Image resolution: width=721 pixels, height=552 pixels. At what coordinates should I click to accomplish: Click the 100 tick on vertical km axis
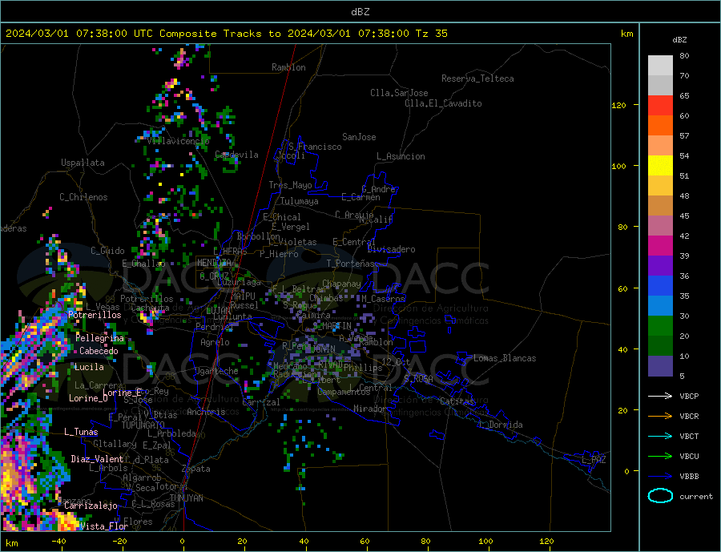click(x=619, y=166)
